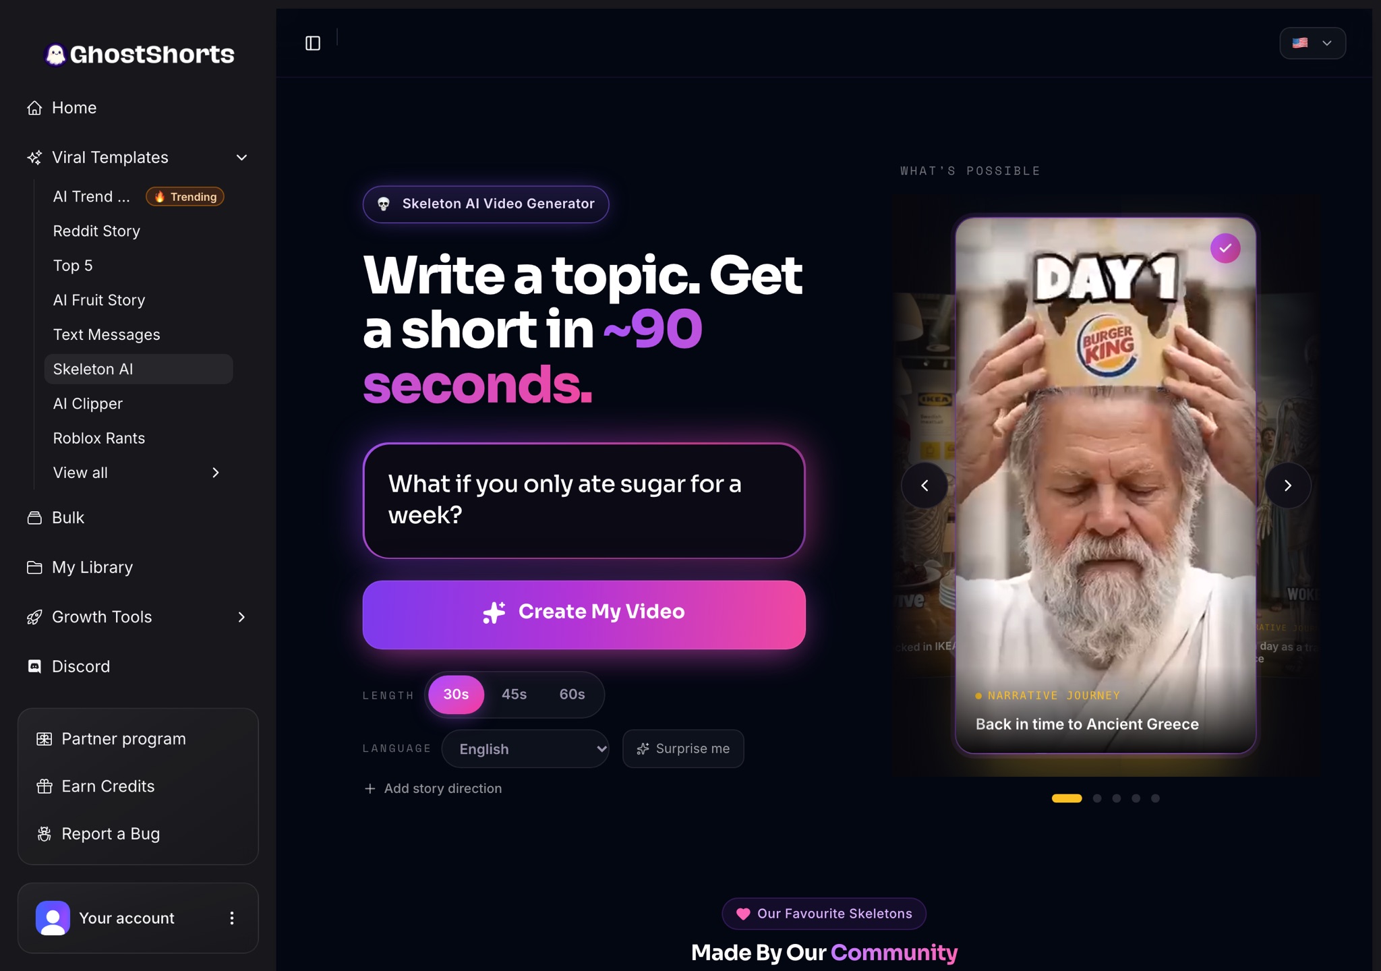Collapse the Viral Templates section
The height and width of the screenshot is (971, 1381).
(x=241, y=158)
